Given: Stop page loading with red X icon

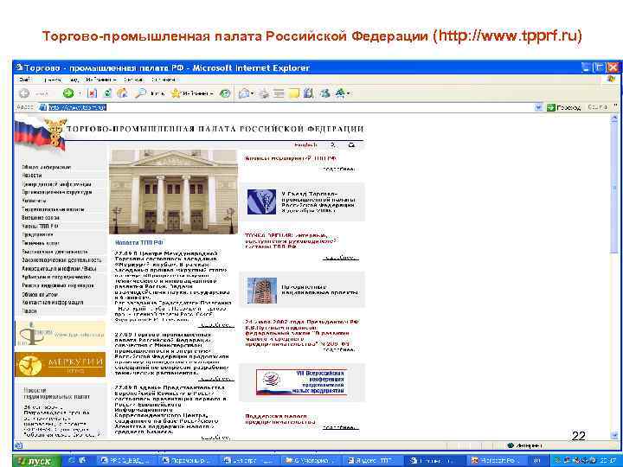Looking at the screenshot, I should 93,93.
